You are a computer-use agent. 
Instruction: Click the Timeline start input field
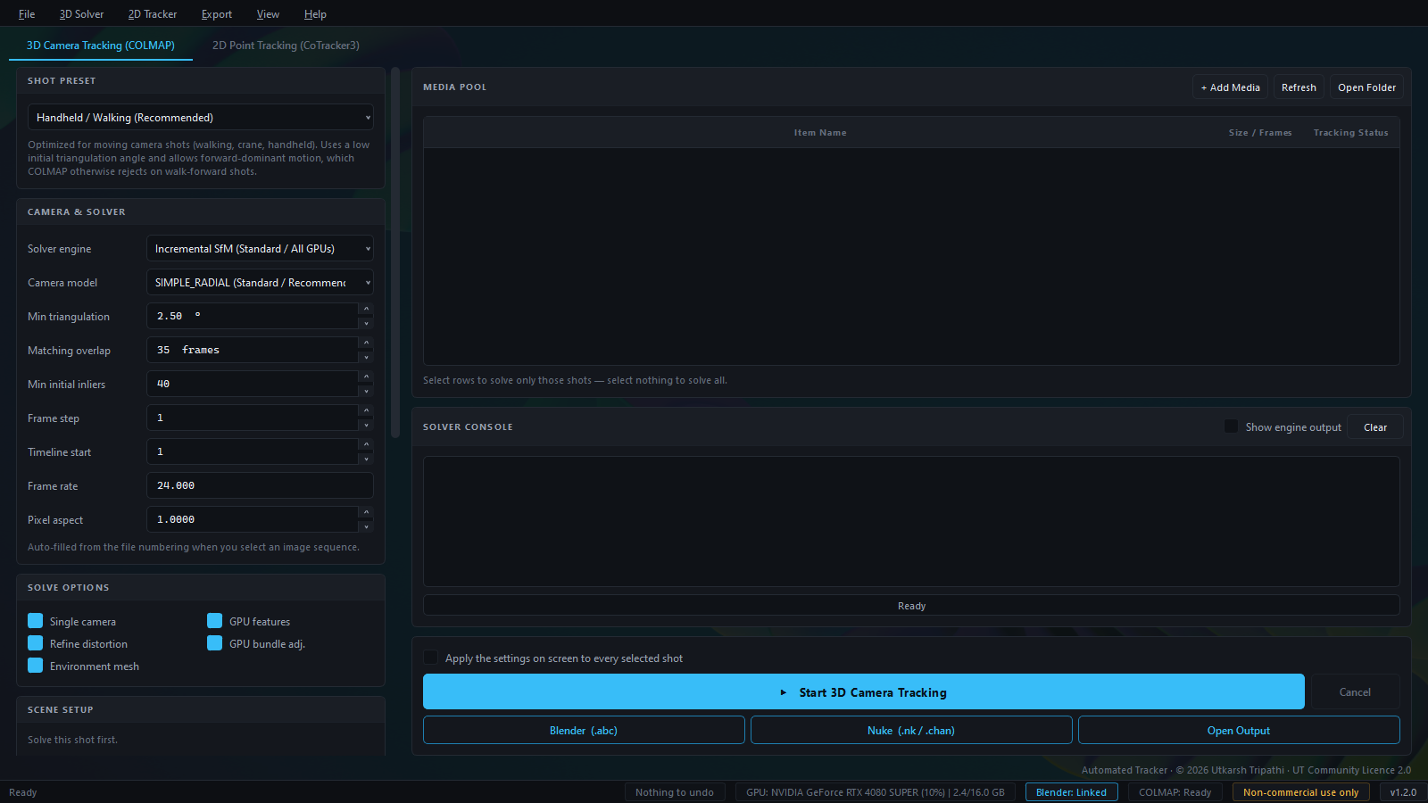253,451
